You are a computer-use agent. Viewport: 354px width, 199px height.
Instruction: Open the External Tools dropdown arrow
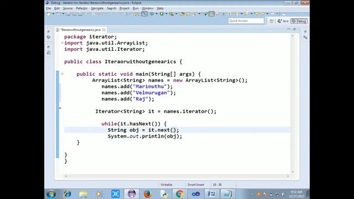pyautogui.click(x=176, y=14)
